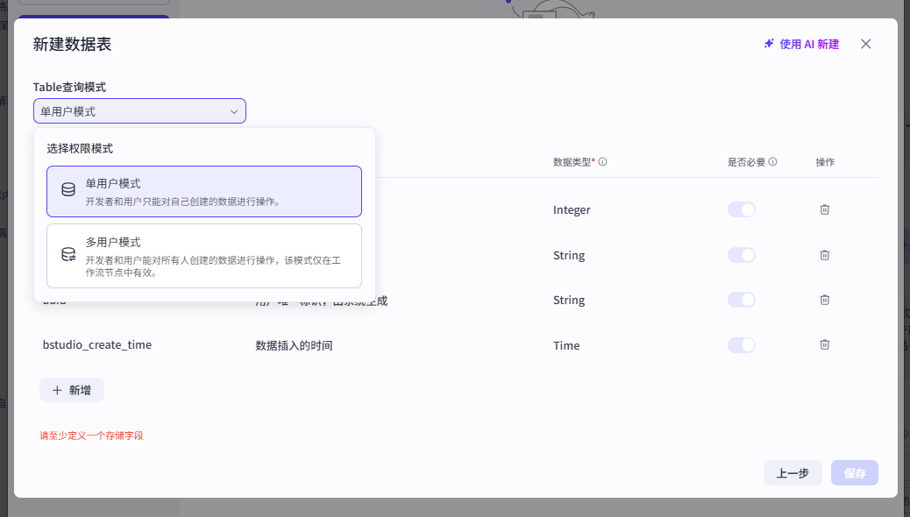
Task: Select the 单用户模式 option
Action: point(203,191)
